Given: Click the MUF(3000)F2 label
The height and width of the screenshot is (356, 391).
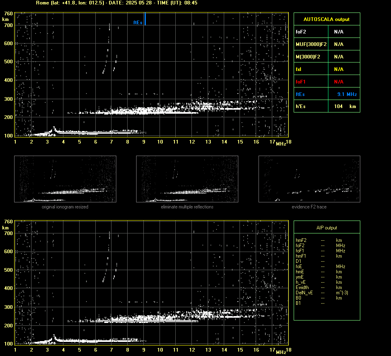Looking at the screenshot, I should [311, 44].
